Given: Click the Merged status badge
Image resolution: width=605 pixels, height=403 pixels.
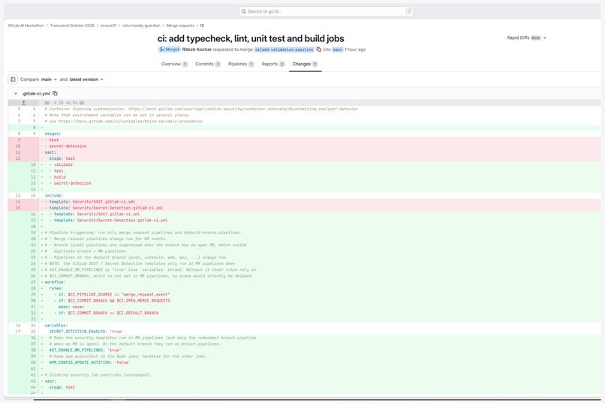Looking at the screenshot, I should (170, 50).
